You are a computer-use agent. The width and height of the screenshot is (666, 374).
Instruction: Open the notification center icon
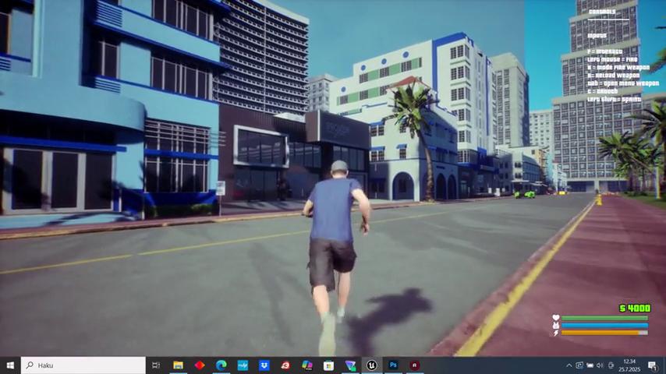(653, 365)
